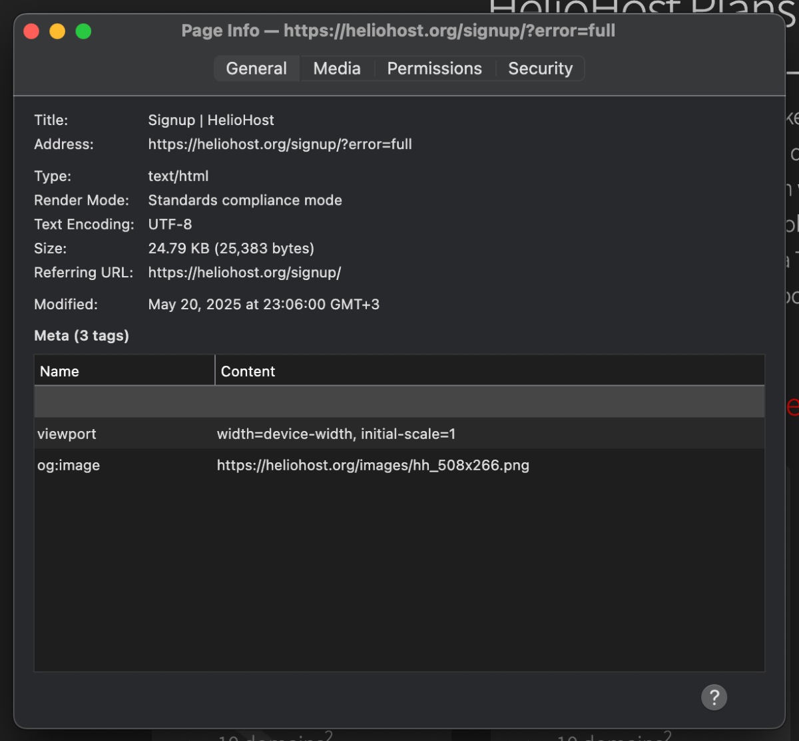
Task: Select the viewport meta row name
Action: [67, 434]
